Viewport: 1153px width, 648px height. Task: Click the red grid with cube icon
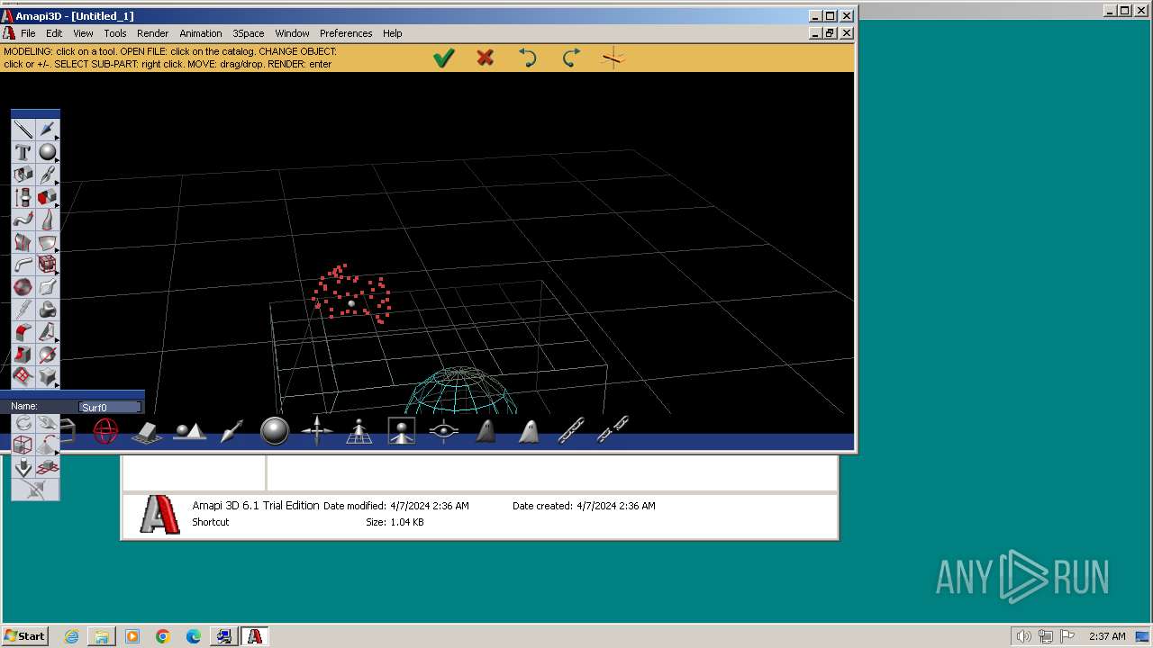pos(48,467)
